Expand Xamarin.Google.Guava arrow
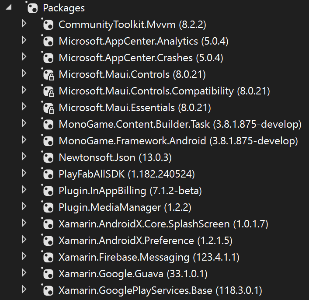 (x=24, y=272)
